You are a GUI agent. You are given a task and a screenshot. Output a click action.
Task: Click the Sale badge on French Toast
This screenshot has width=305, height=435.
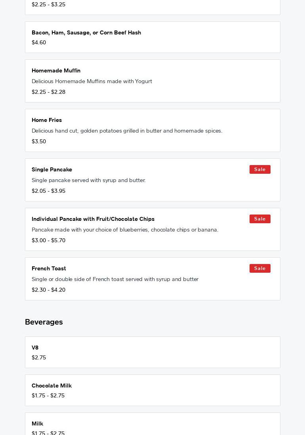pos(260,268)
